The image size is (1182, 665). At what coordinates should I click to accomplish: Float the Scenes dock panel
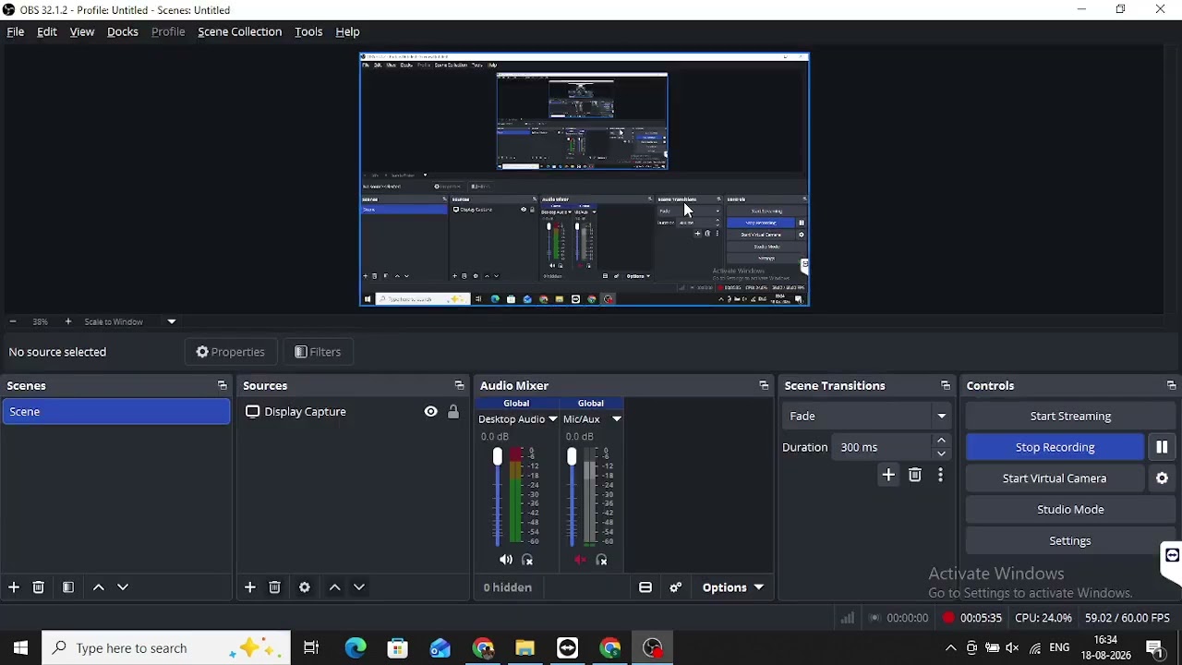[x=222, y=386]
